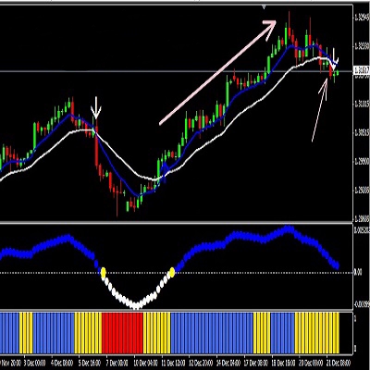Select the red block in bottom histogram
Viewport: 370px width, 370px height.
pos(122,333)
